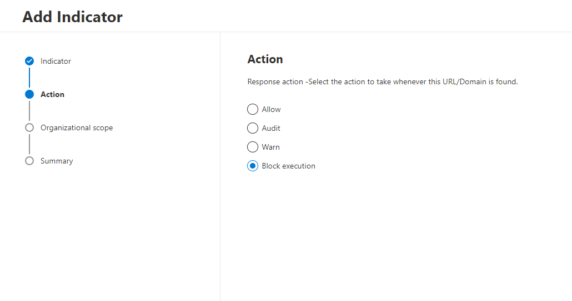This screenshot has width=572, height=301.
Task: Click the completed Indicator step checkmark icon
Action: 29,61
